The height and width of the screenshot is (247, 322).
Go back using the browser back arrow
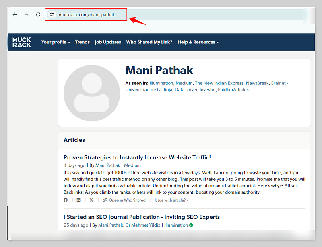14,15
